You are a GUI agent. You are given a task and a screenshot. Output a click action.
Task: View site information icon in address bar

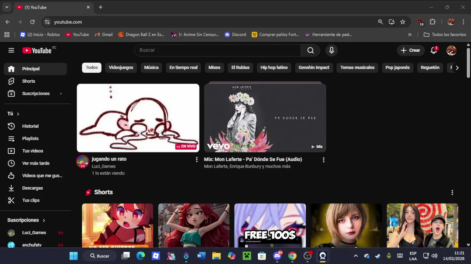click(47, 22)
